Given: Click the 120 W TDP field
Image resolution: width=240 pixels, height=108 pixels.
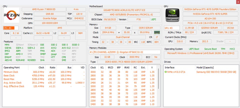Looking at the screenshot, I should 79,14.
